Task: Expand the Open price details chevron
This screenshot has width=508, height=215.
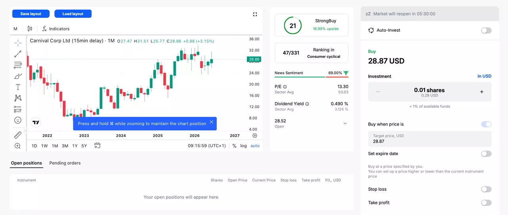Action: click(x=345, y=124)
